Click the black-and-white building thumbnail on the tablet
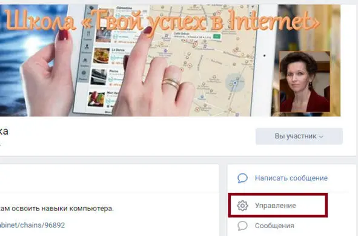 (98, 77)
